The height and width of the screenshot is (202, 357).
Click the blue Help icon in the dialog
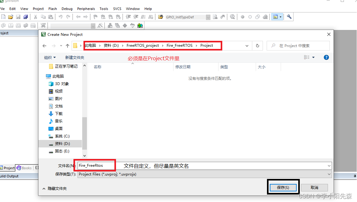tap(326, 57)
